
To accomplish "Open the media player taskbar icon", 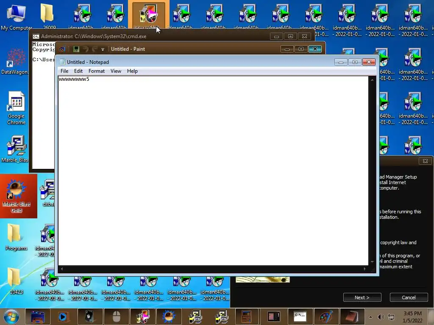I will click(64, 317).
